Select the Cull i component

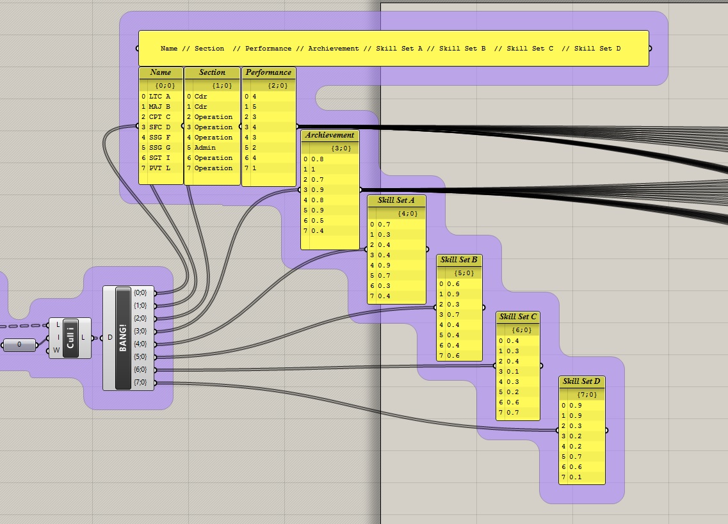click(x=70, y=338)
